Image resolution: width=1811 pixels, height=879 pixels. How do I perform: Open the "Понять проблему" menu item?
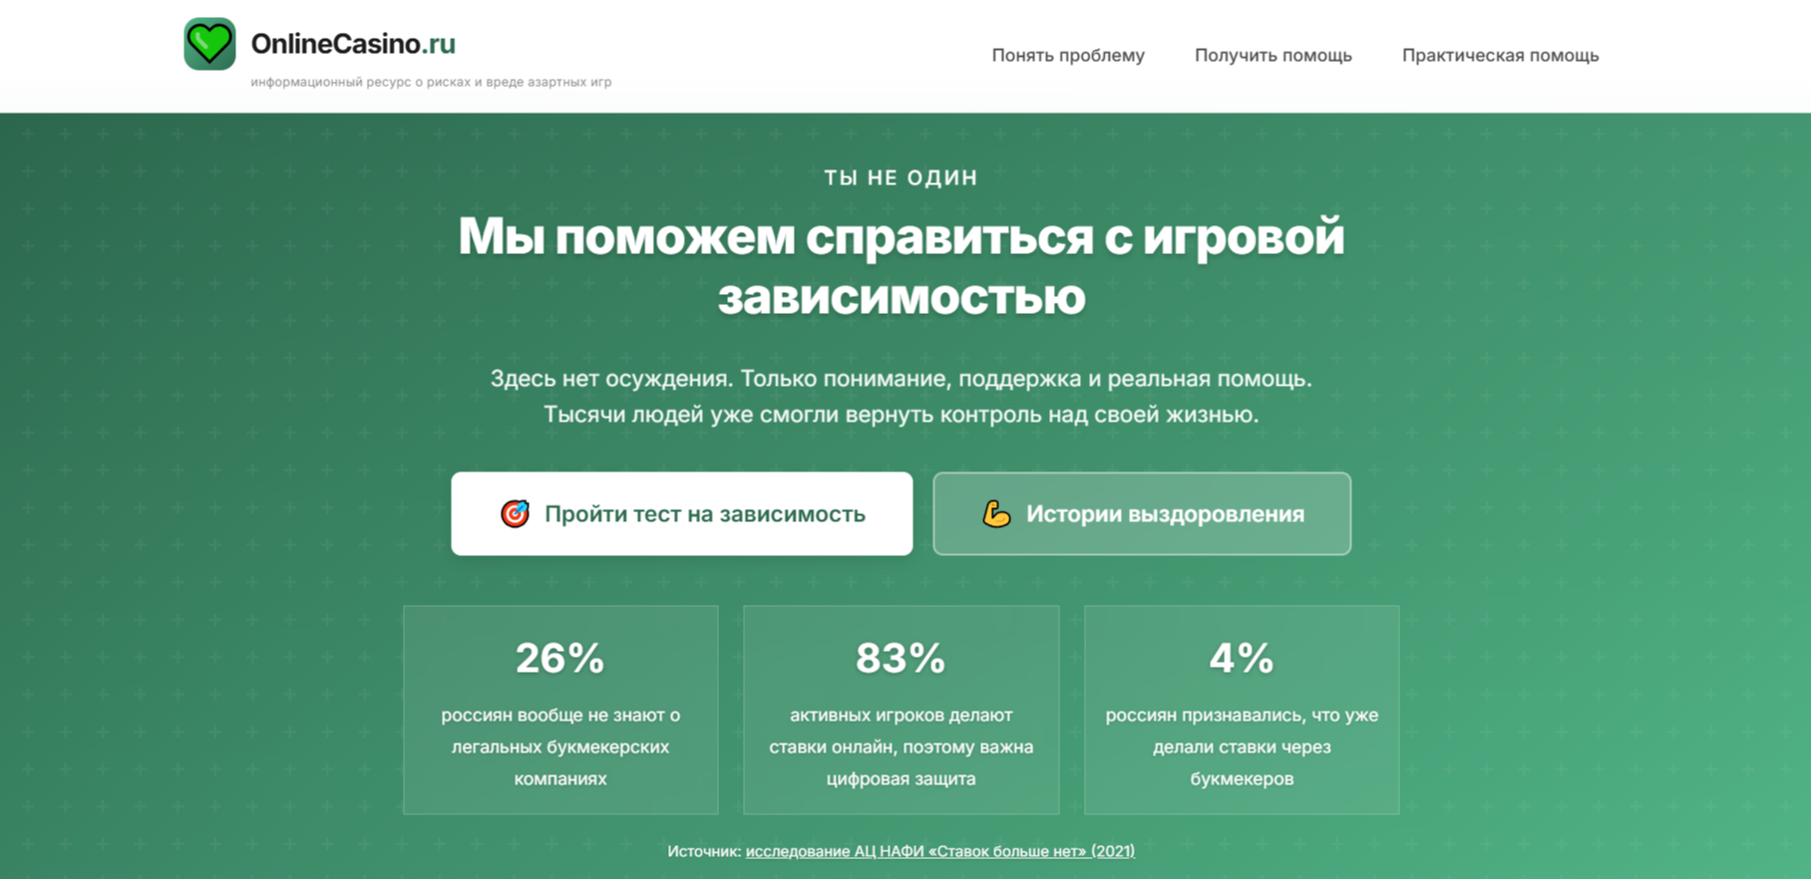[1067, 56]
